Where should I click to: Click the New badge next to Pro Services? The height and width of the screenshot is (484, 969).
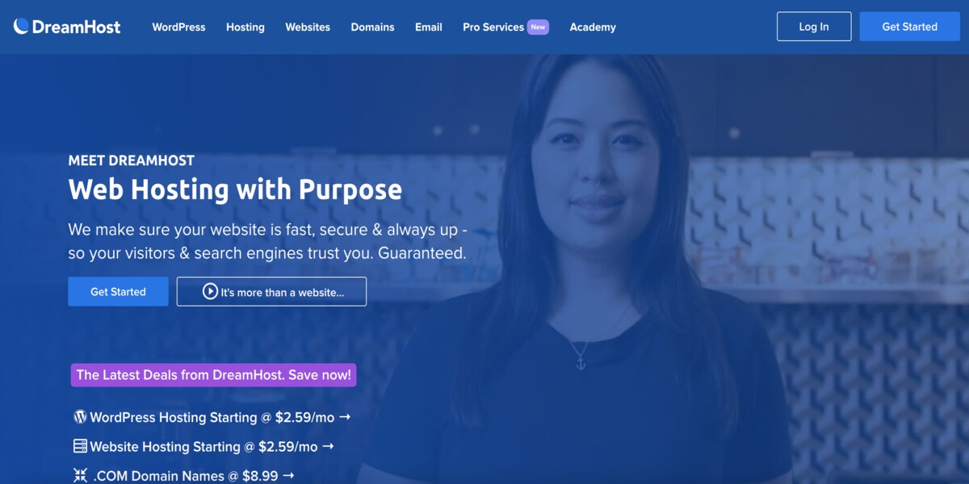[538, 27]
